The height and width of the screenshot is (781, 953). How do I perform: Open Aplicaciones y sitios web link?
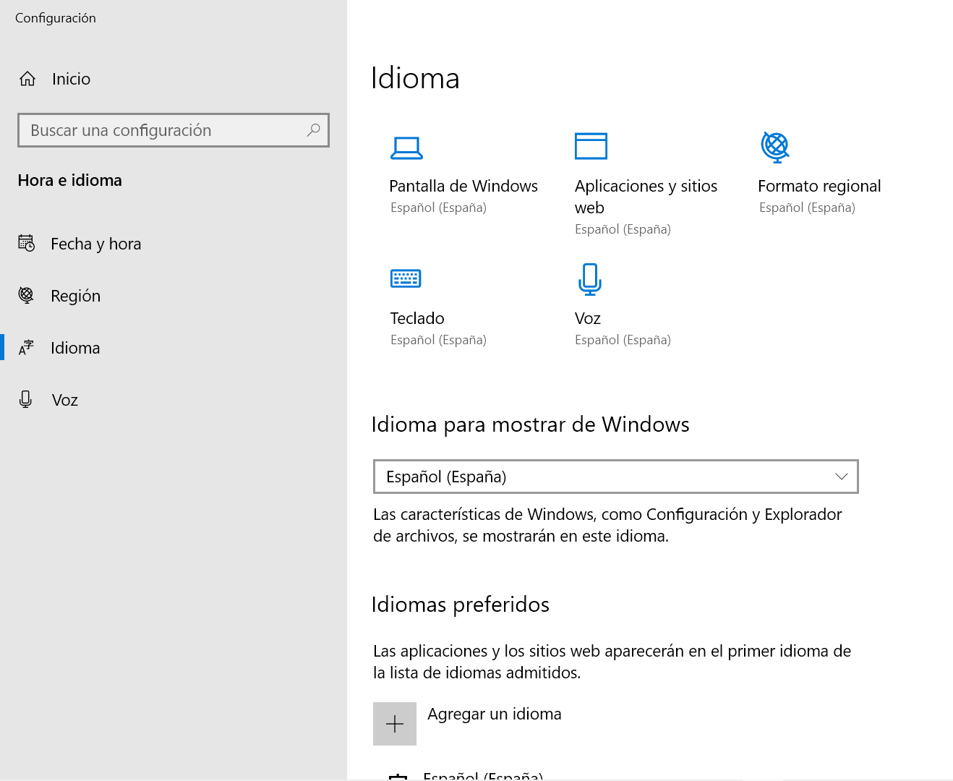coord(646,197)
